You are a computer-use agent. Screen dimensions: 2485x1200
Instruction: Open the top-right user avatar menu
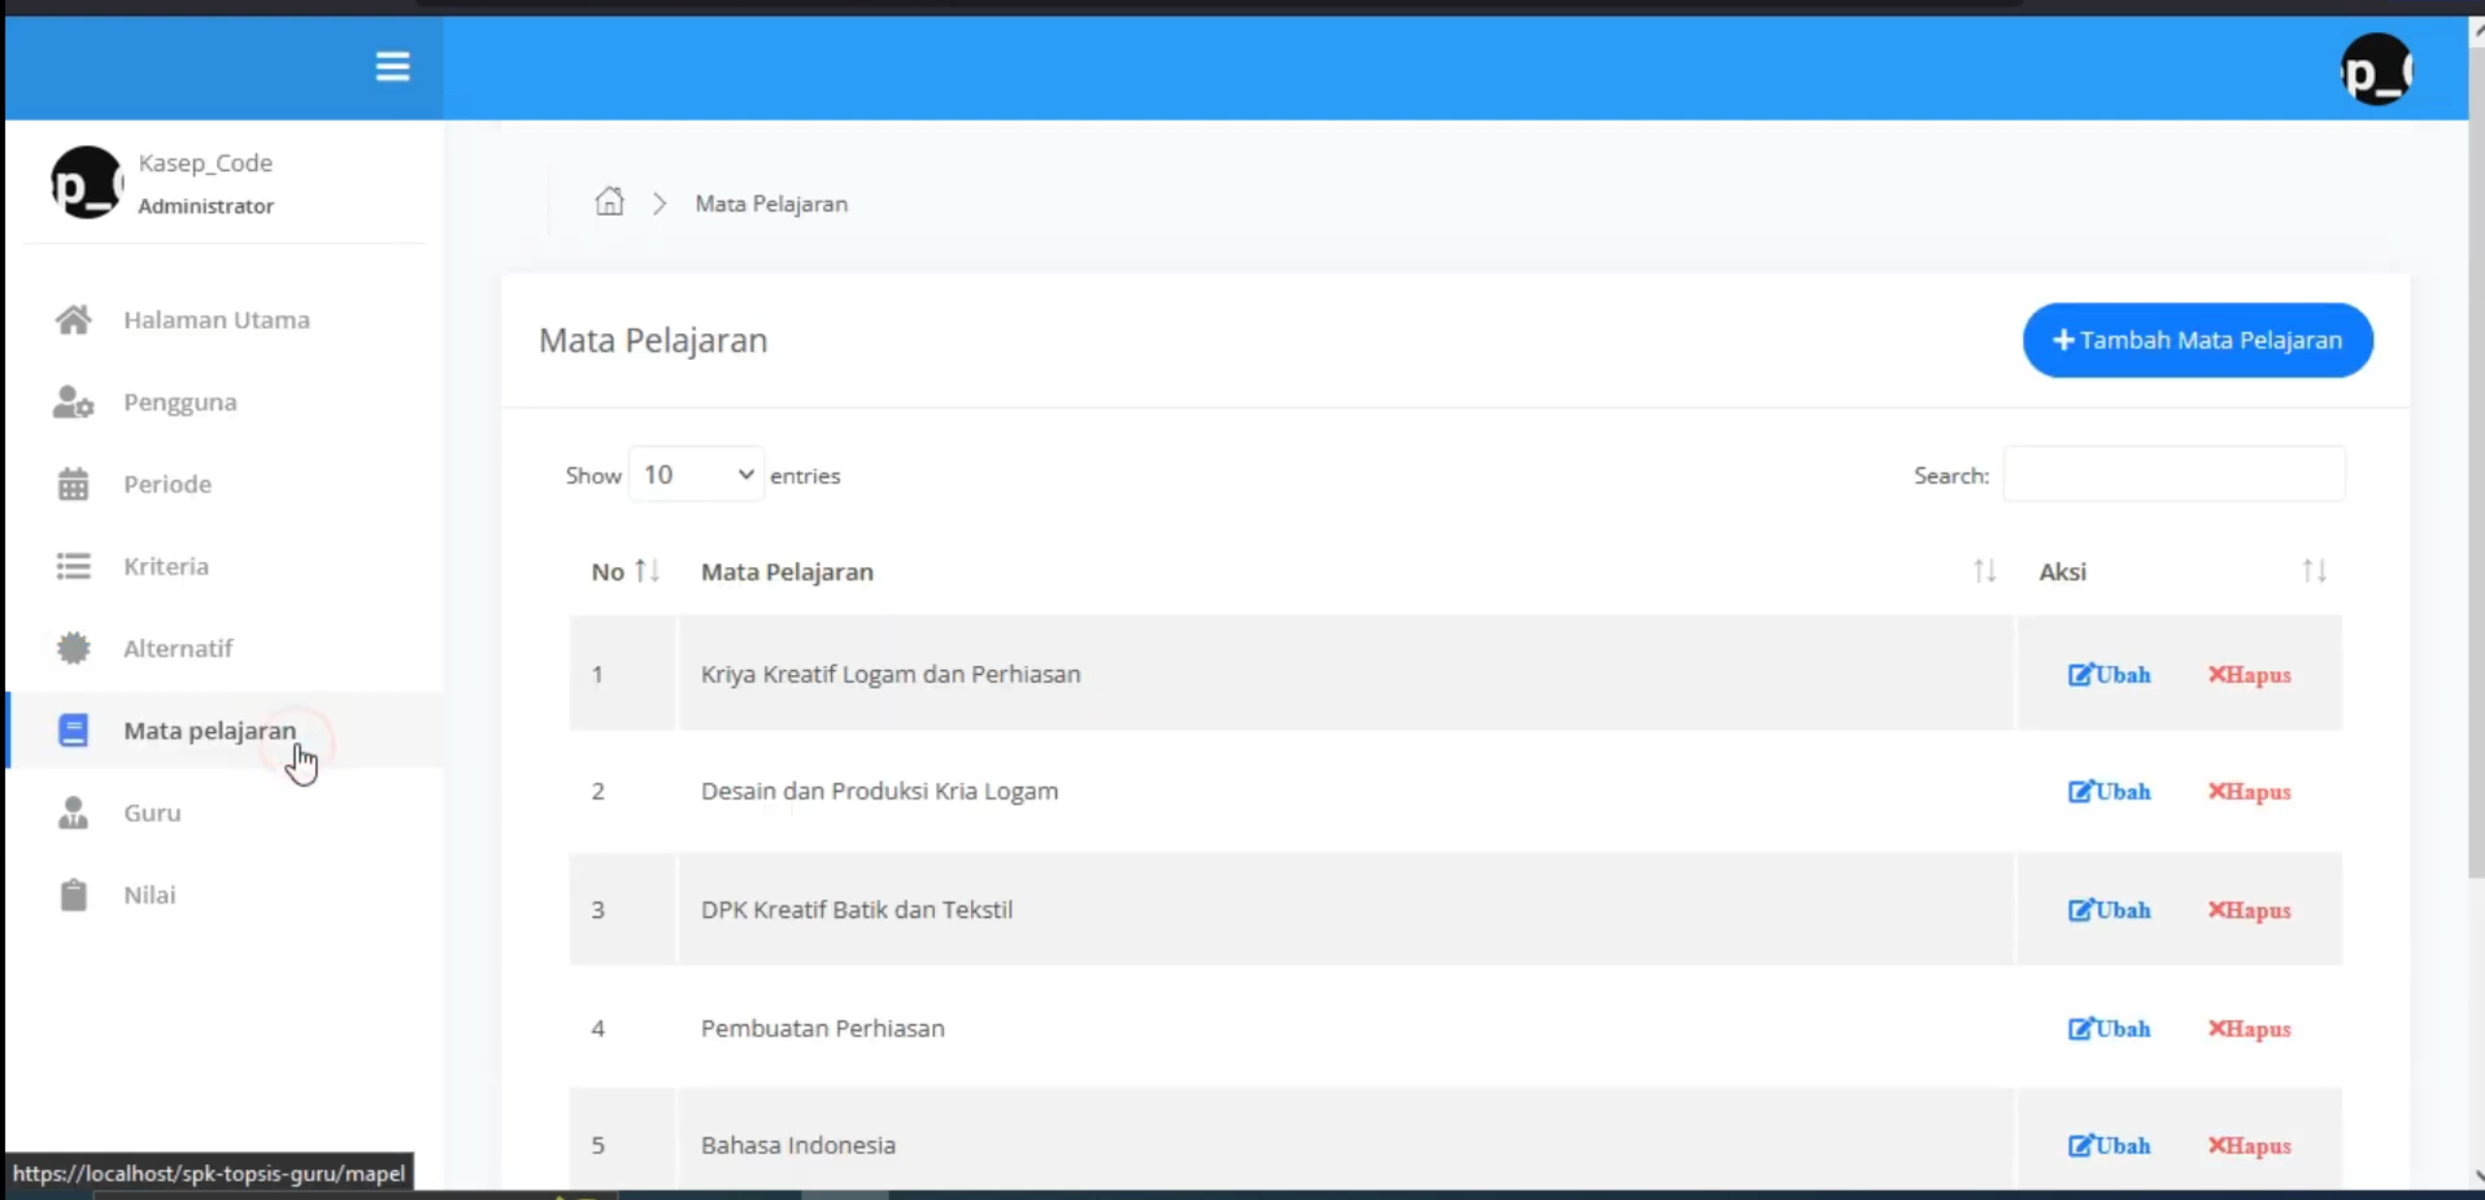coord(2376,69)
